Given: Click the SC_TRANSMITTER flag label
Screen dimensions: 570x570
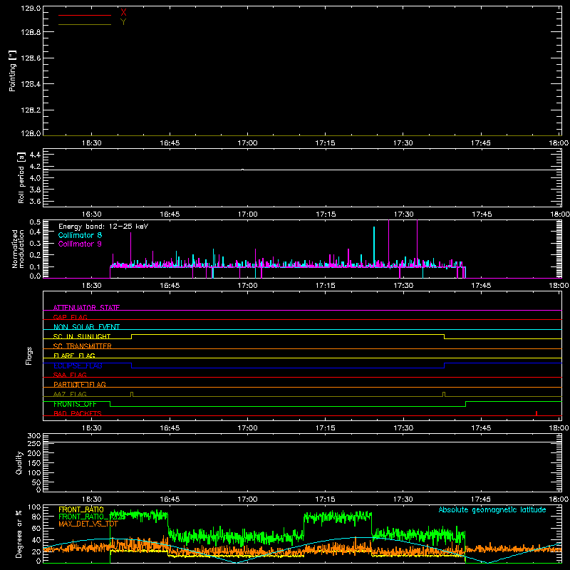Looking at the screenshot, I should [82, 346].
